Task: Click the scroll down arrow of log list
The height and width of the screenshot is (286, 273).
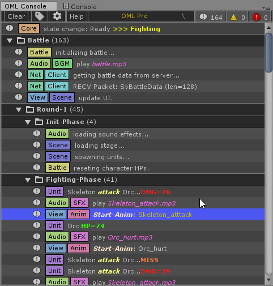Action: tap(268, 280)
